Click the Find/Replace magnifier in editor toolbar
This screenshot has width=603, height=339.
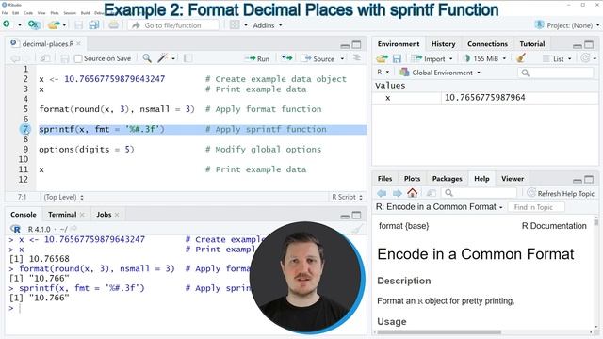pyautogui.click(x=147, y=58)
